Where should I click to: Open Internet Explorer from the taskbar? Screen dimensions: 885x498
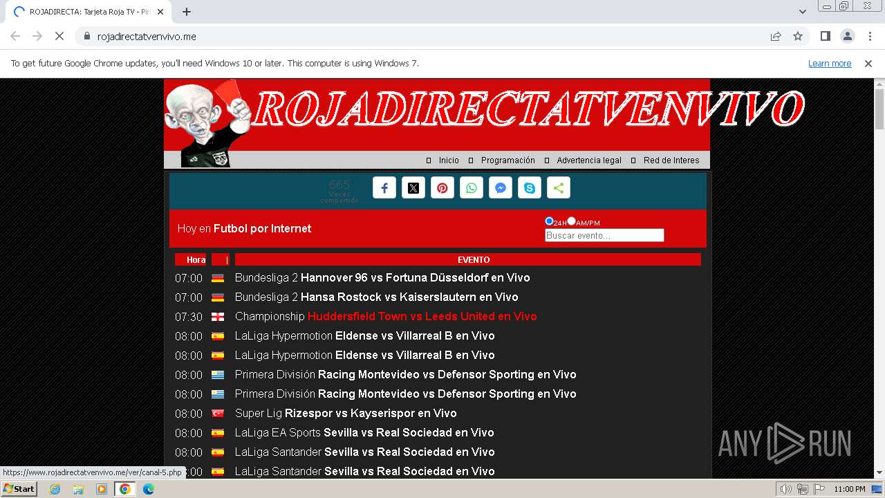pos(55,489)
